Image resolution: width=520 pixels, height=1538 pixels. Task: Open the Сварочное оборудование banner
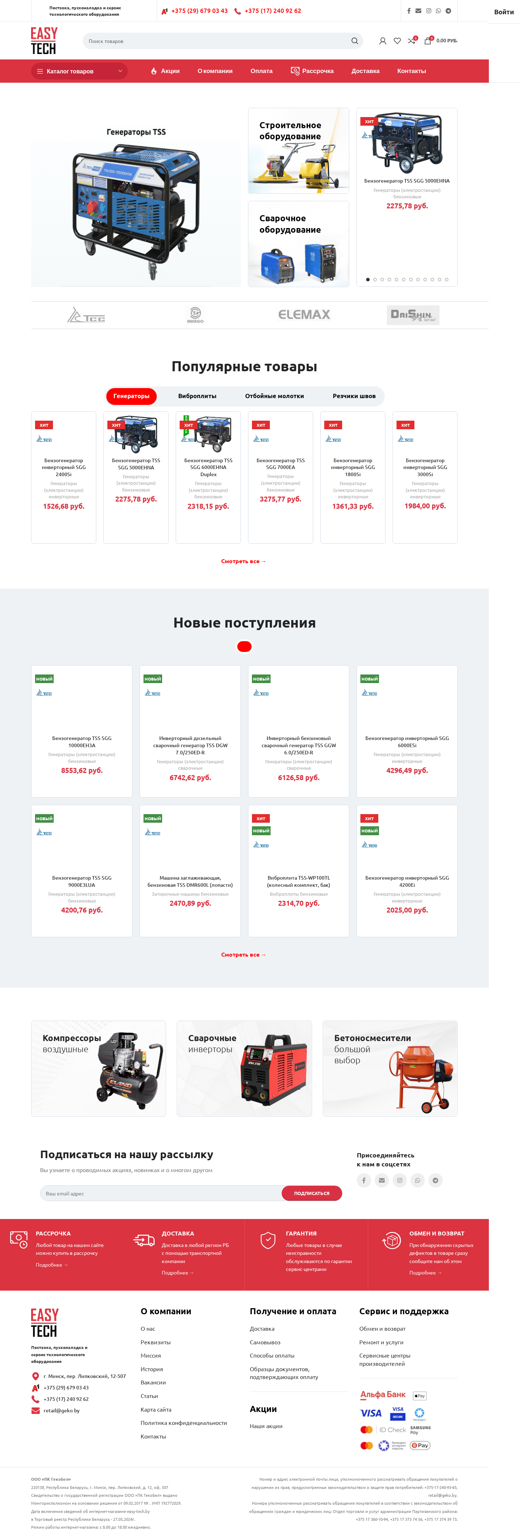(x=298, y=243)
